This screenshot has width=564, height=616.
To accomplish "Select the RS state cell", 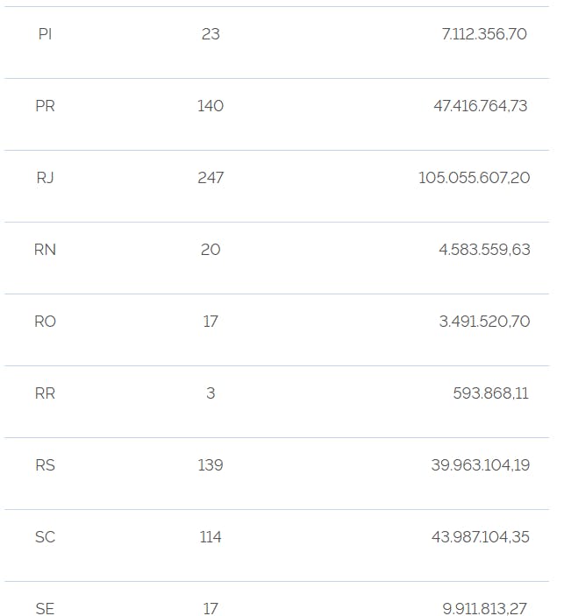I will coord(45,465).
